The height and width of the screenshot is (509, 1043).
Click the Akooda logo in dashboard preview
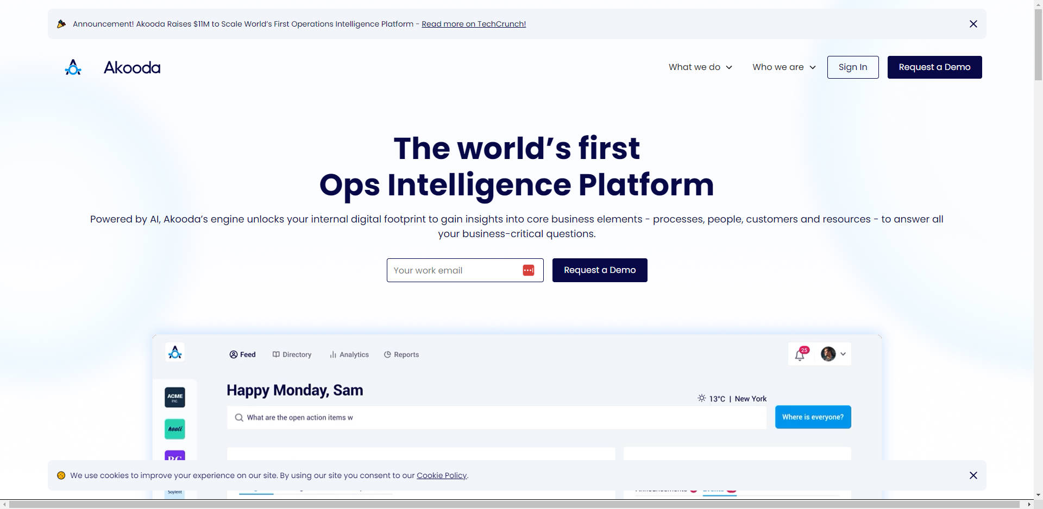pos(175,353)
